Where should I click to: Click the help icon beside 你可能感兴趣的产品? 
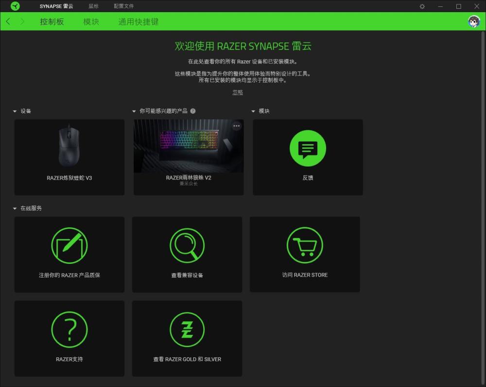coord(193,111)
